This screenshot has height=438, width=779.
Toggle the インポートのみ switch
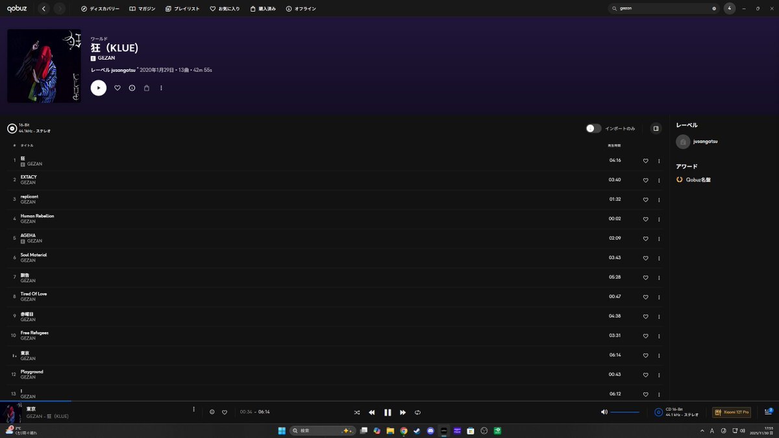click(x=593, y=128)
